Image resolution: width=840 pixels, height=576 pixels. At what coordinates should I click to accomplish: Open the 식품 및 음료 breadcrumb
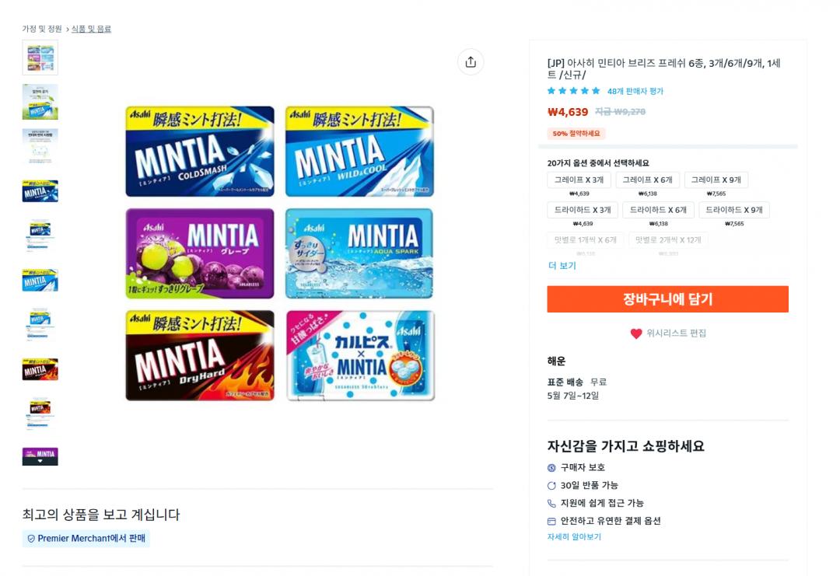coord(91,29)
